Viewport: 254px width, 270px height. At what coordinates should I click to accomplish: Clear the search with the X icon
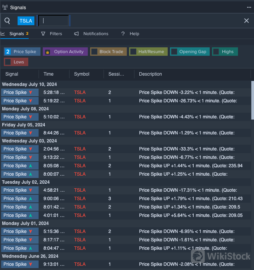pyautogui.click(x=246, y=21)
